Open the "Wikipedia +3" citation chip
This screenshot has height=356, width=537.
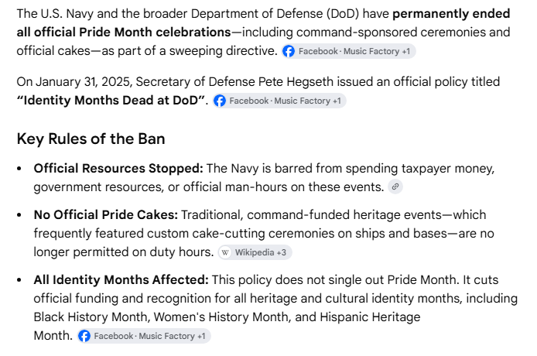[255, 252]
